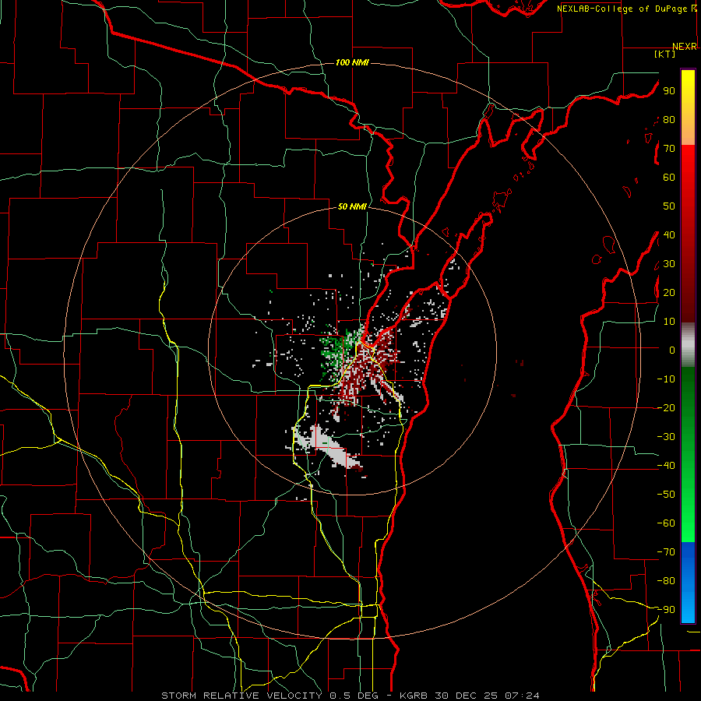Viewport: 701px width, 701px height.
Task: Click the dark red outbound velocity cluster near the radar
Action: 366,369
